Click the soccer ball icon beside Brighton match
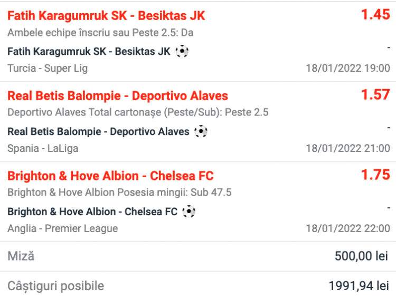 point(189,212)
